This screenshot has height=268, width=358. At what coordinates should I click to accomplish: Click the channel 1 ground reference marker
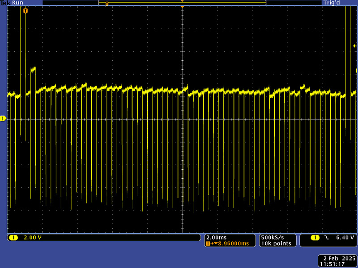click(x=3, y=118)
